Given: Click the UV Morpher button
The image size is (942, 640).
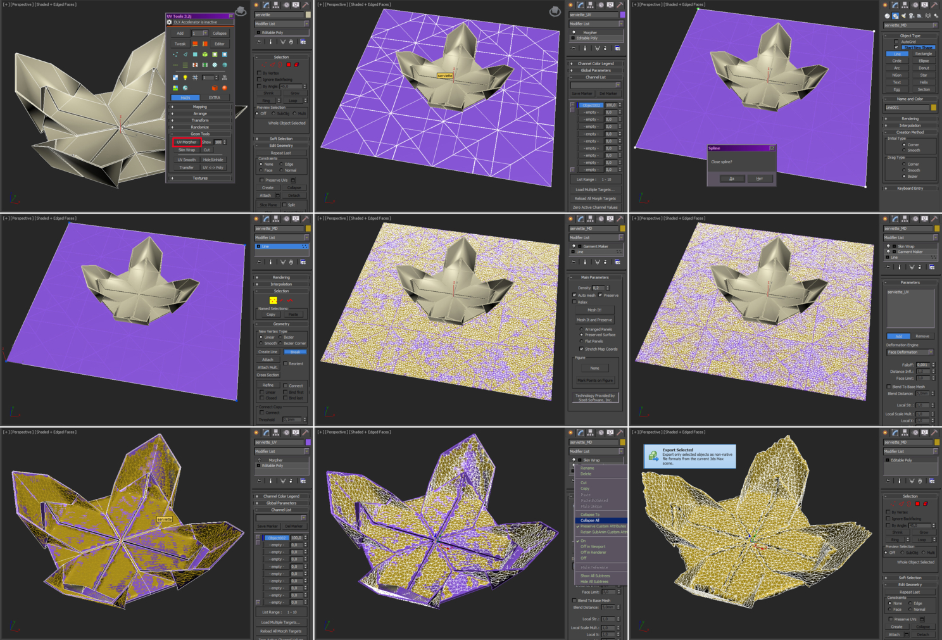Looking at the screenshot, I should tap(187, 142).
